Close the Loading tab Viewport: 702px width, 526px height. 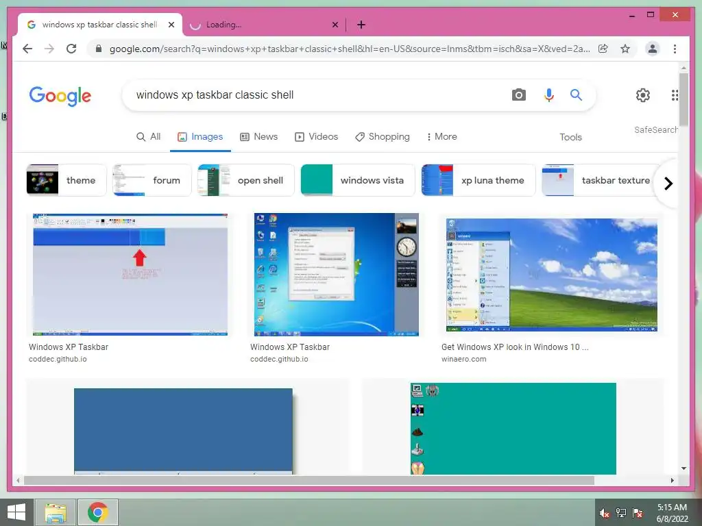tap(335, 25)
